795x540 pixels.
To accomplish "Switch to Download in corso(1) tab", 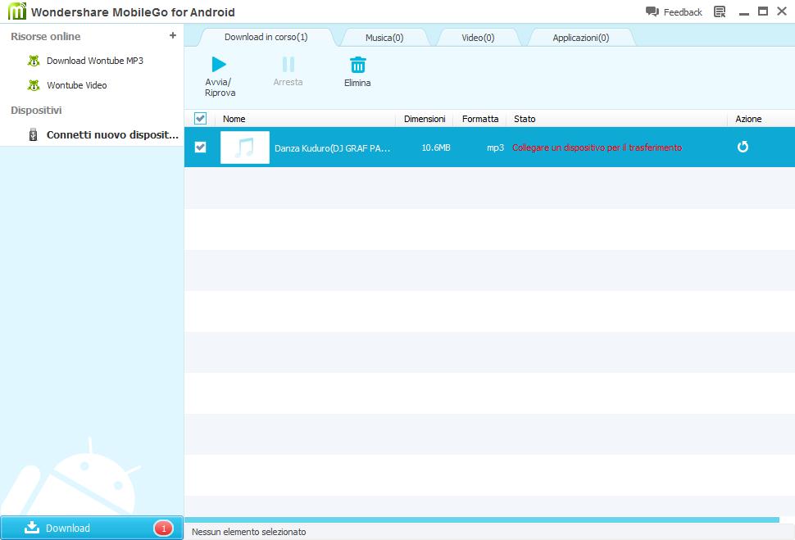I will coord(266,37).
